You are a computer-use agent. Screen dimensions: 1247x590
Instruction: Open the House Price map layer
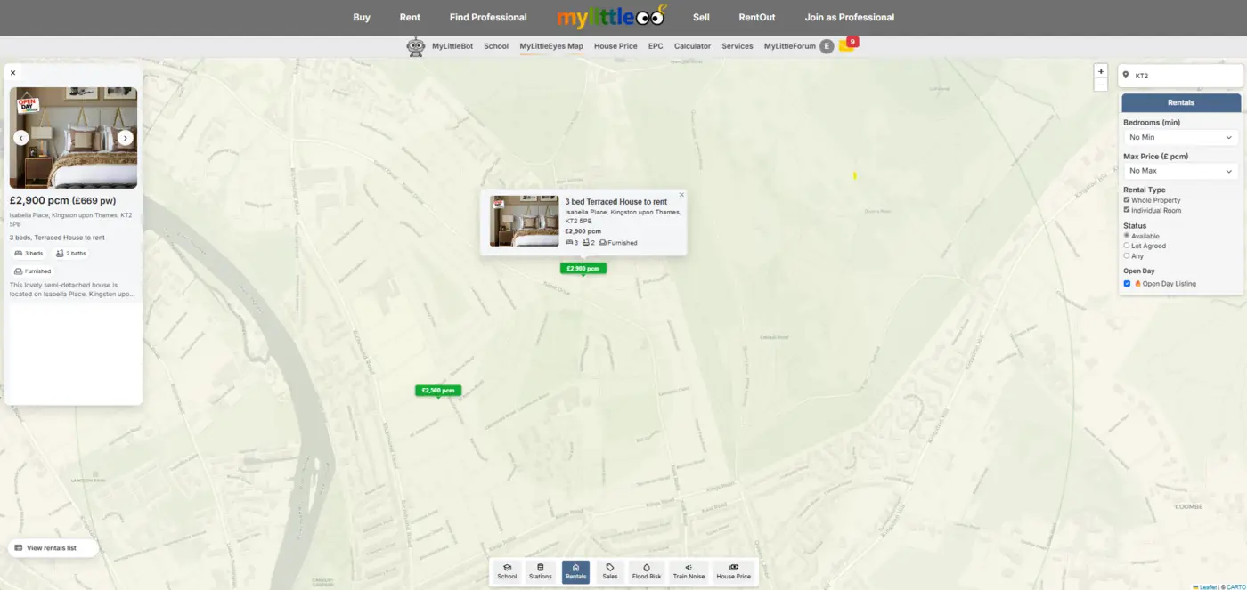click(x=733, y=571)
